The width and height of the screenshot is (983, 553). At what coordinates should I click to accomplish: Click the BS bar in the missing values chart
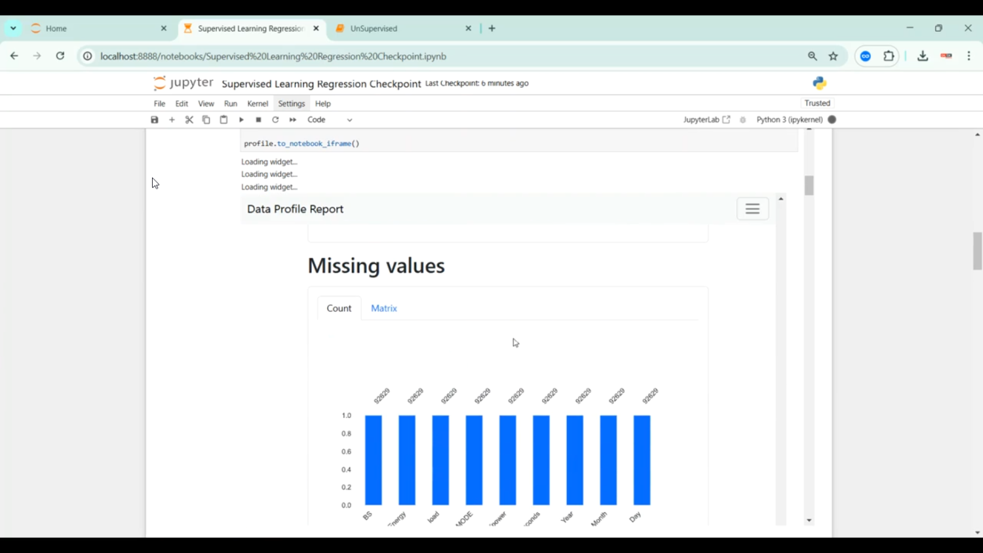pos(374,460)
